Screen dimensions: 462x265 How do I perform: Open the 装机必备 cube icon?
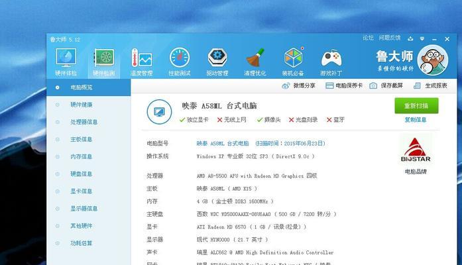[293, 58]
